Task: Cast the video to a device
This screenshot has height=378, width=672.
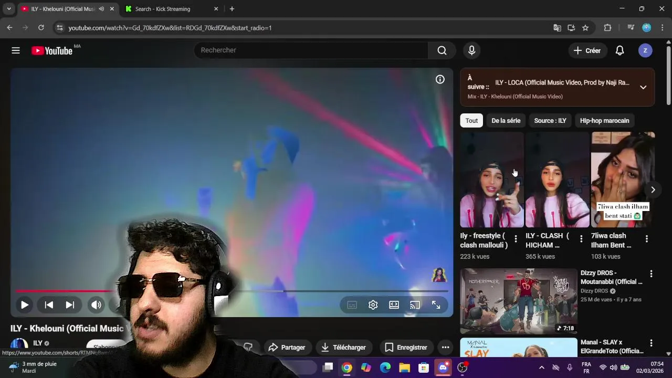Action: (415, 305)
